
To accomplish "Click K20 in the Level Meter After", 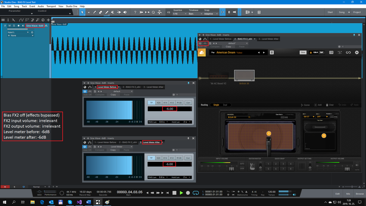I will point(158,158).
